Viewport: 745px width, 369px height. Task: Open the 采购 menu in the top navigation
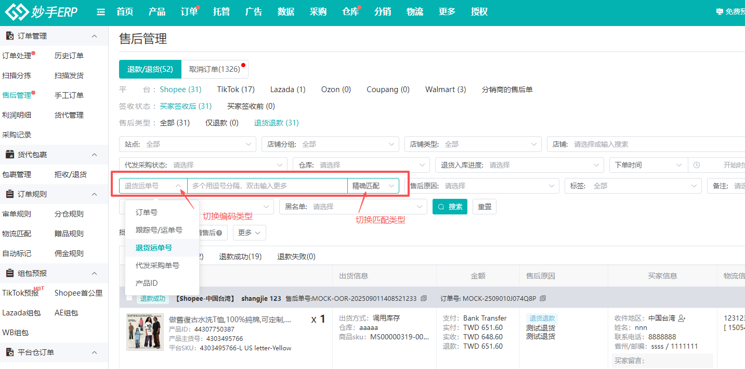pos(318,11)
